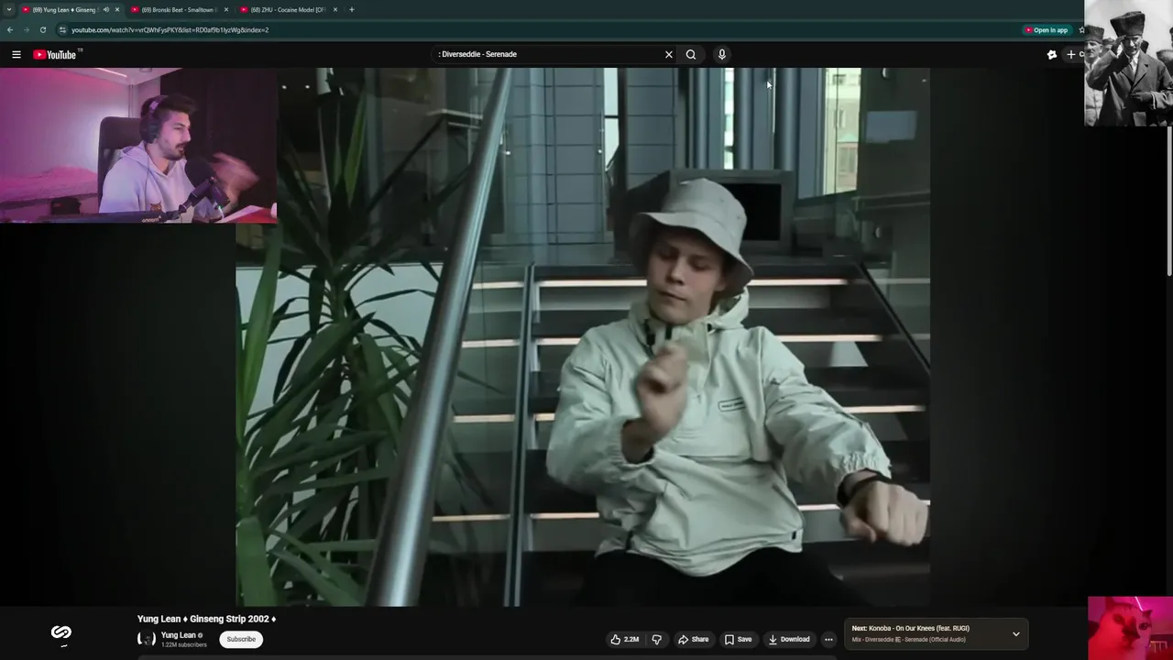Click the saluting man photo overlay
Viewport: 1173px width, 660px height.
(1128, 63)
